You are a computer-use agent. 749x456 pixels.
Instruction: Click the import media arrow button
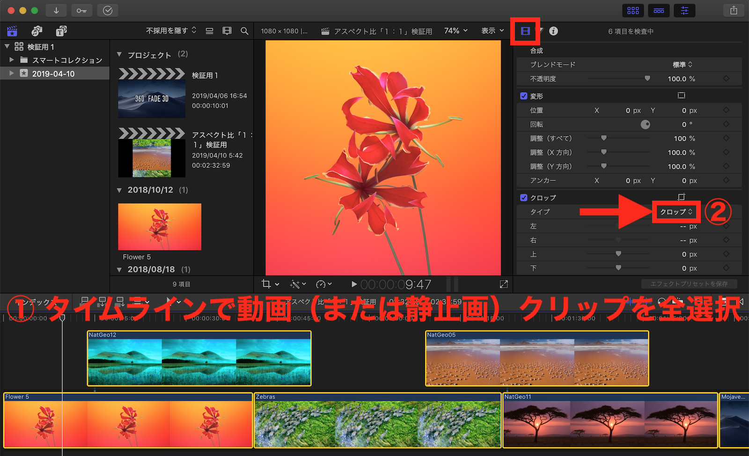coord(56,10)
